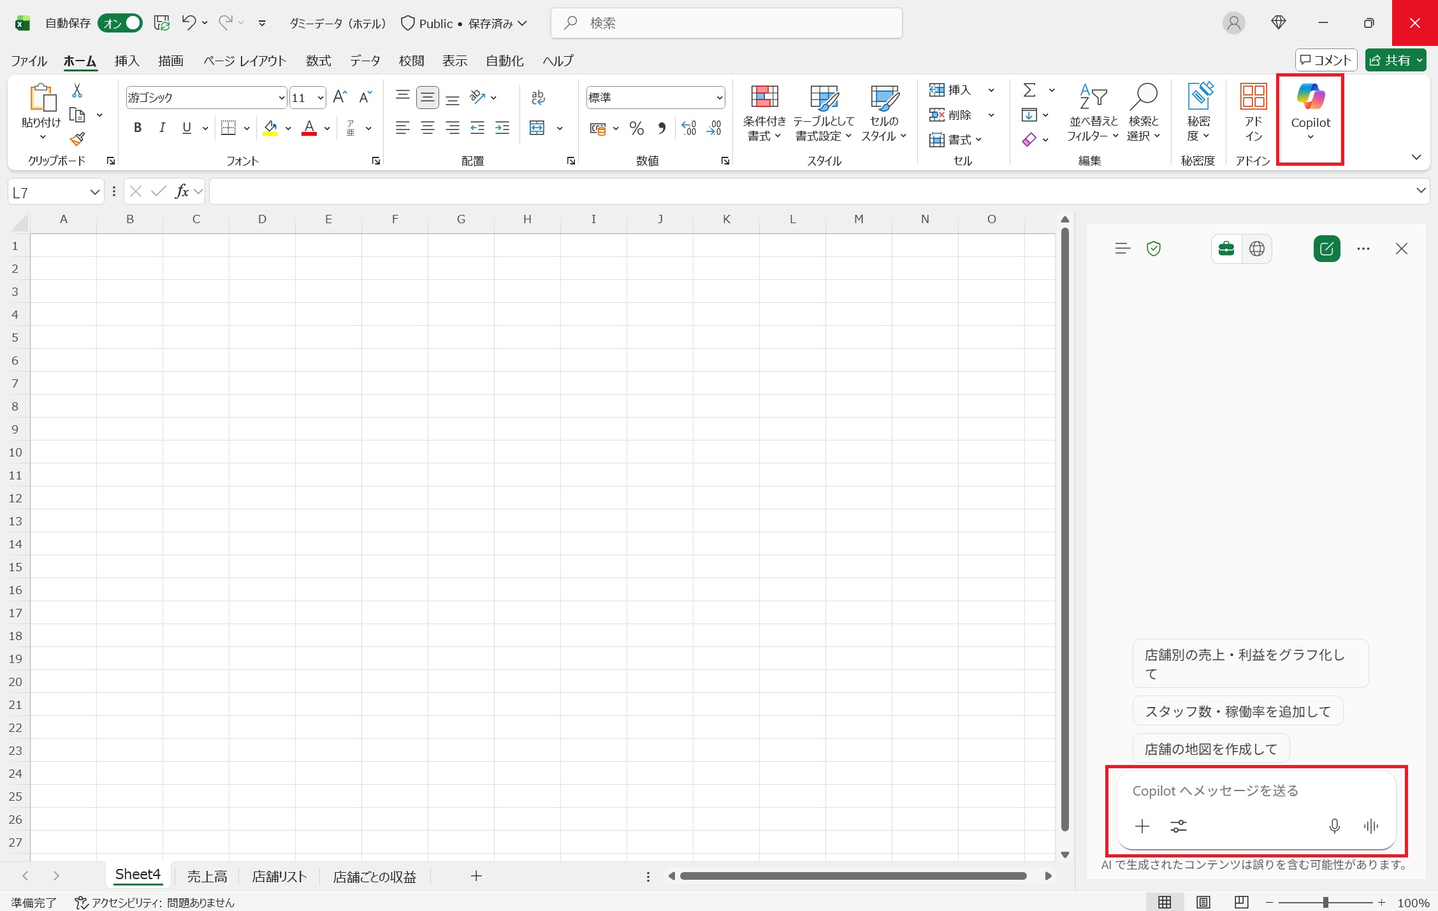This screenshot has width=1438, height=911.
Task: Switch Copilot to web mode globe toggle
Action: pyautogui.click(x=1256, y=249)
